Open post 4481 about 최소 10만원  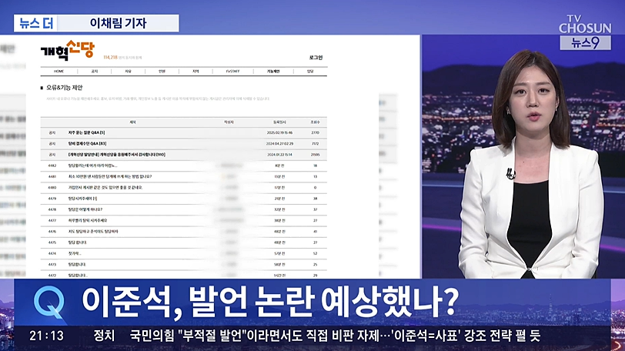click(x=109, y=176)
